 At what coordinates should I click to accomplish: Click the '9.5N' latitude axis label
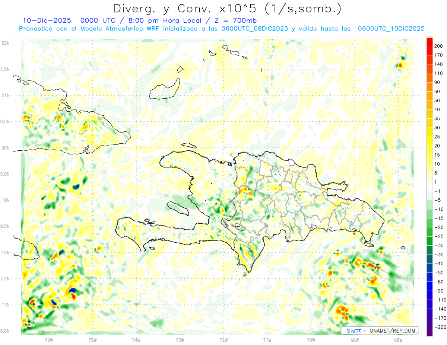click(x=5, y=174)
